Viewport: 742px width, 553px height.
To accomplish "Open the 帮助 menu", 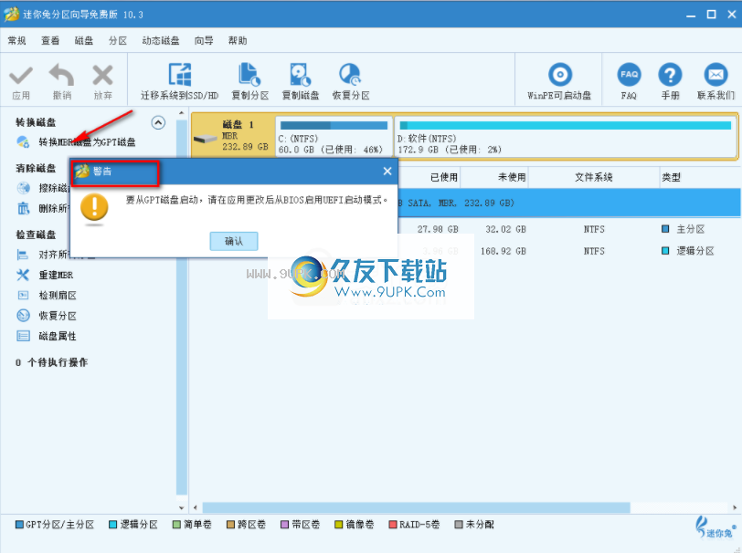I will tap(238, 41).
